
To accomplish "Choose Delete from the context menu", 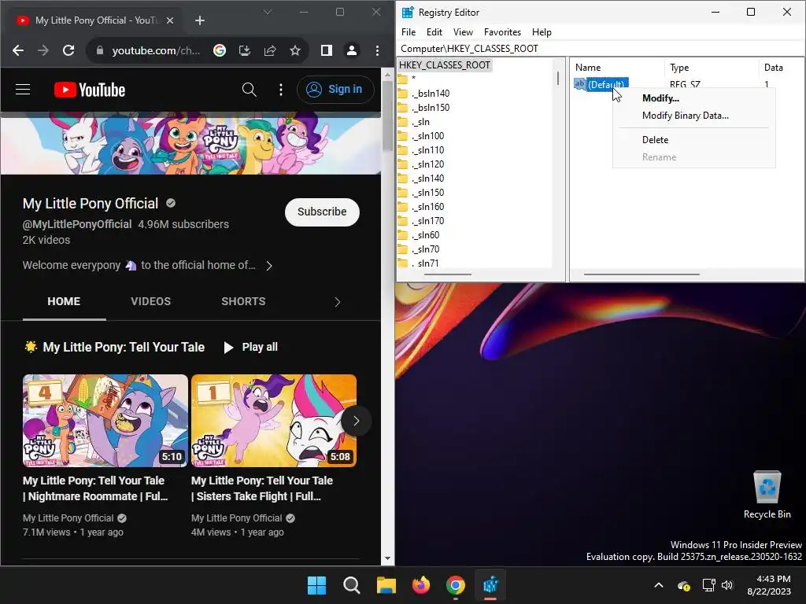I will click(693, 140).
